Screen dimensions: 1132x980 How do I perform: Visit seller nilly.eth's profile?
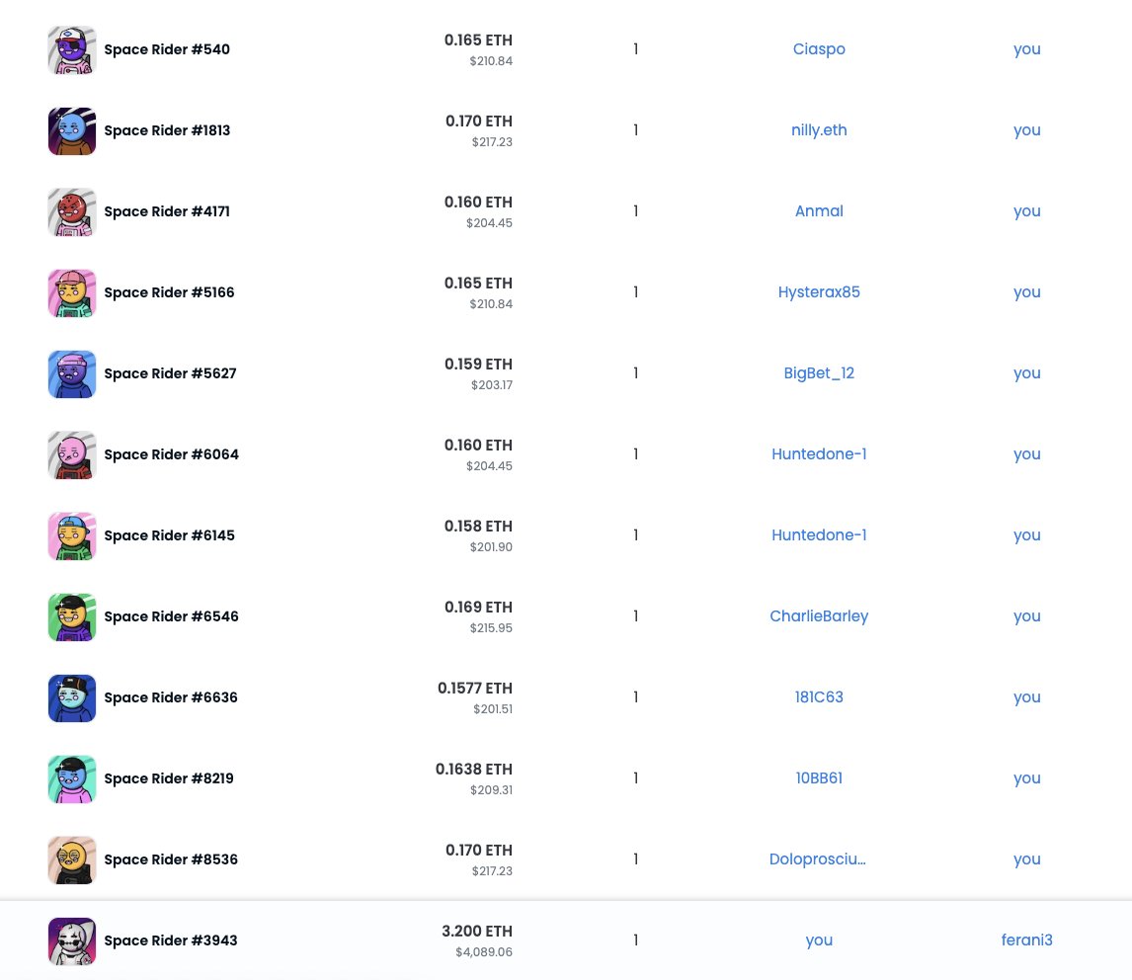point(819,130)
